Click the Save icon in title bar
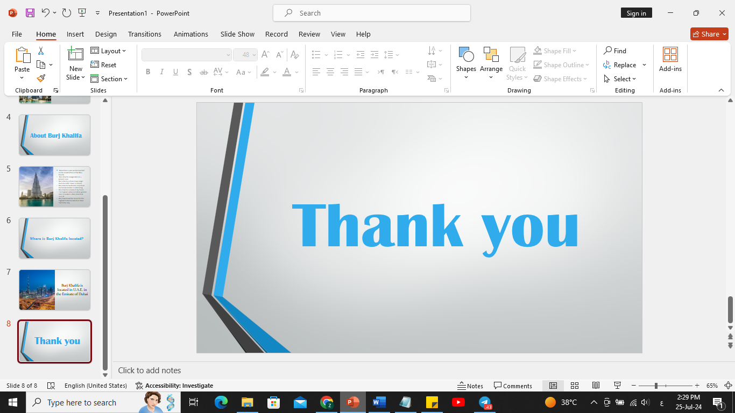 tap(30, 13)
